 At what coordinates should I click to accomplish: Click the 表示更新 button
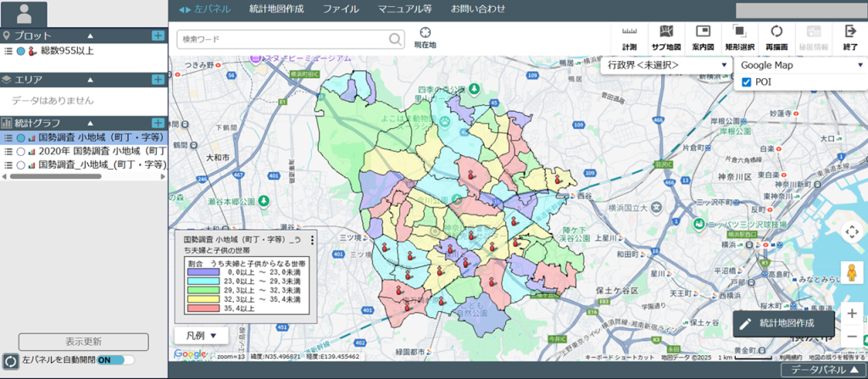(83, 342)
